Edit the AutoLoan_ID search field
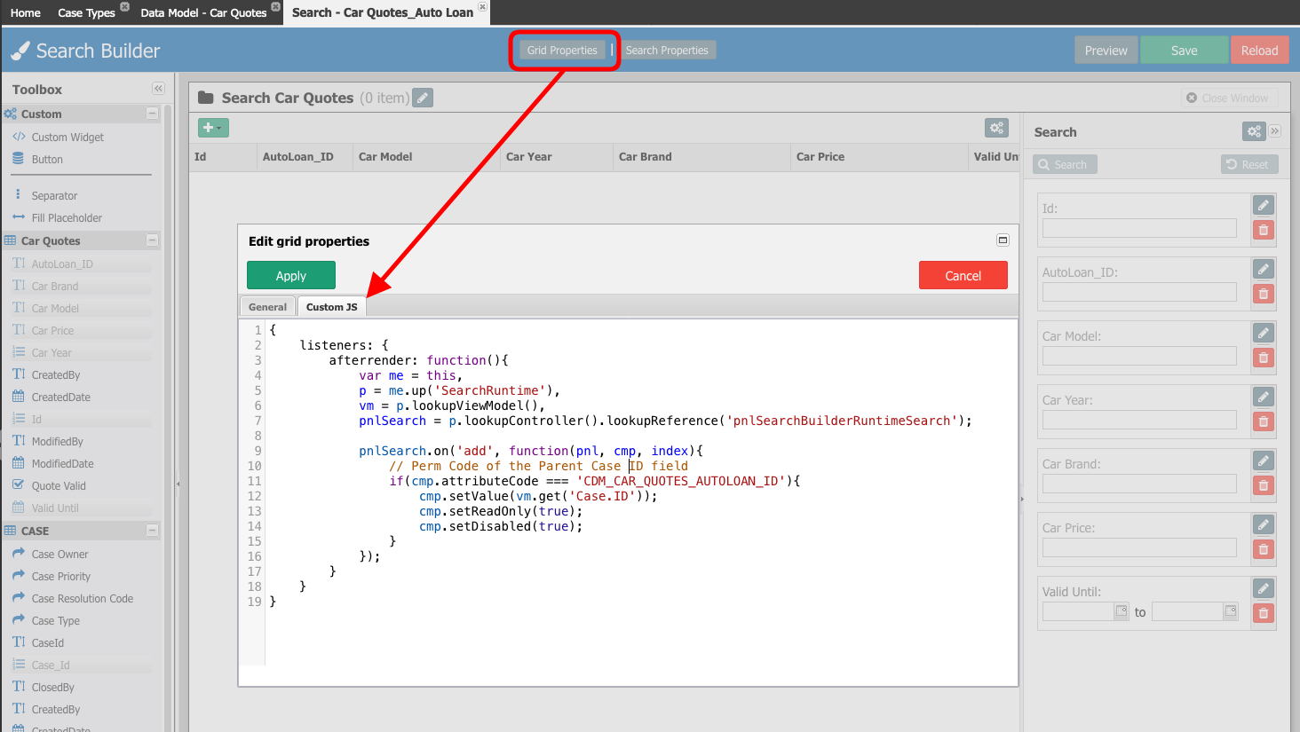Image resolution: width=1300 pixels, height=732 pixels. pos(1264,269)
